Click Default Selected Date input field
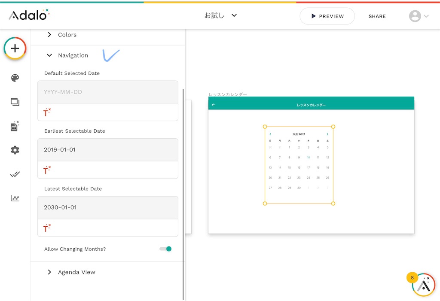This screenshot has height=301, width=440. [x=108, y=92]
